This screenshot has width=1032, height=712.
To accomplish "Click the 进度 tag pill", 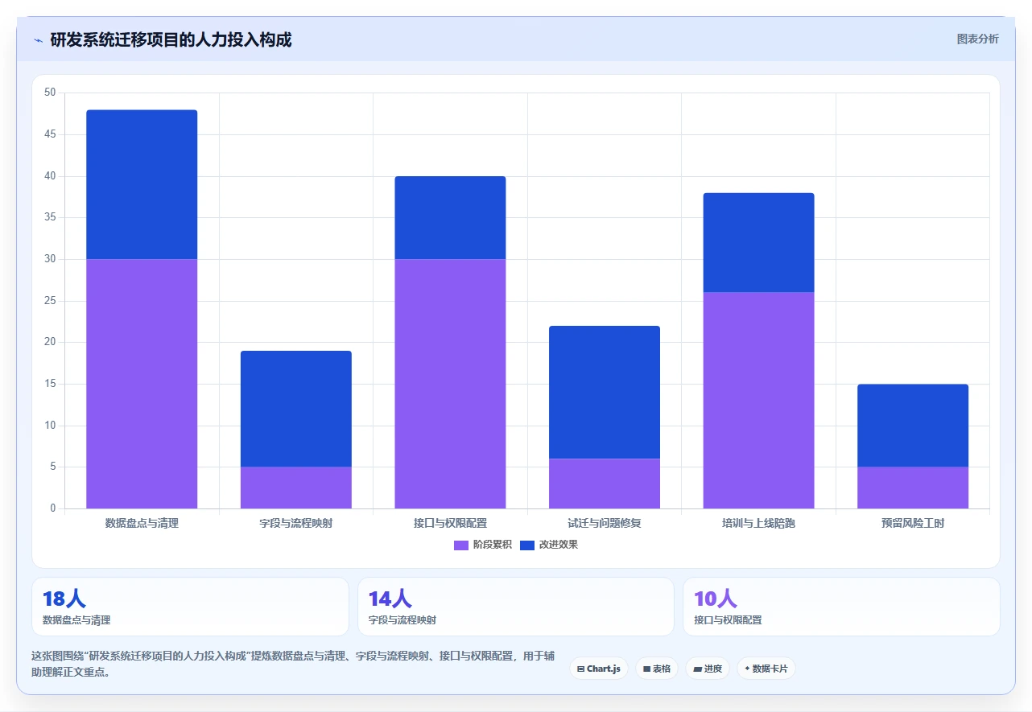I will tap(708, 669).
